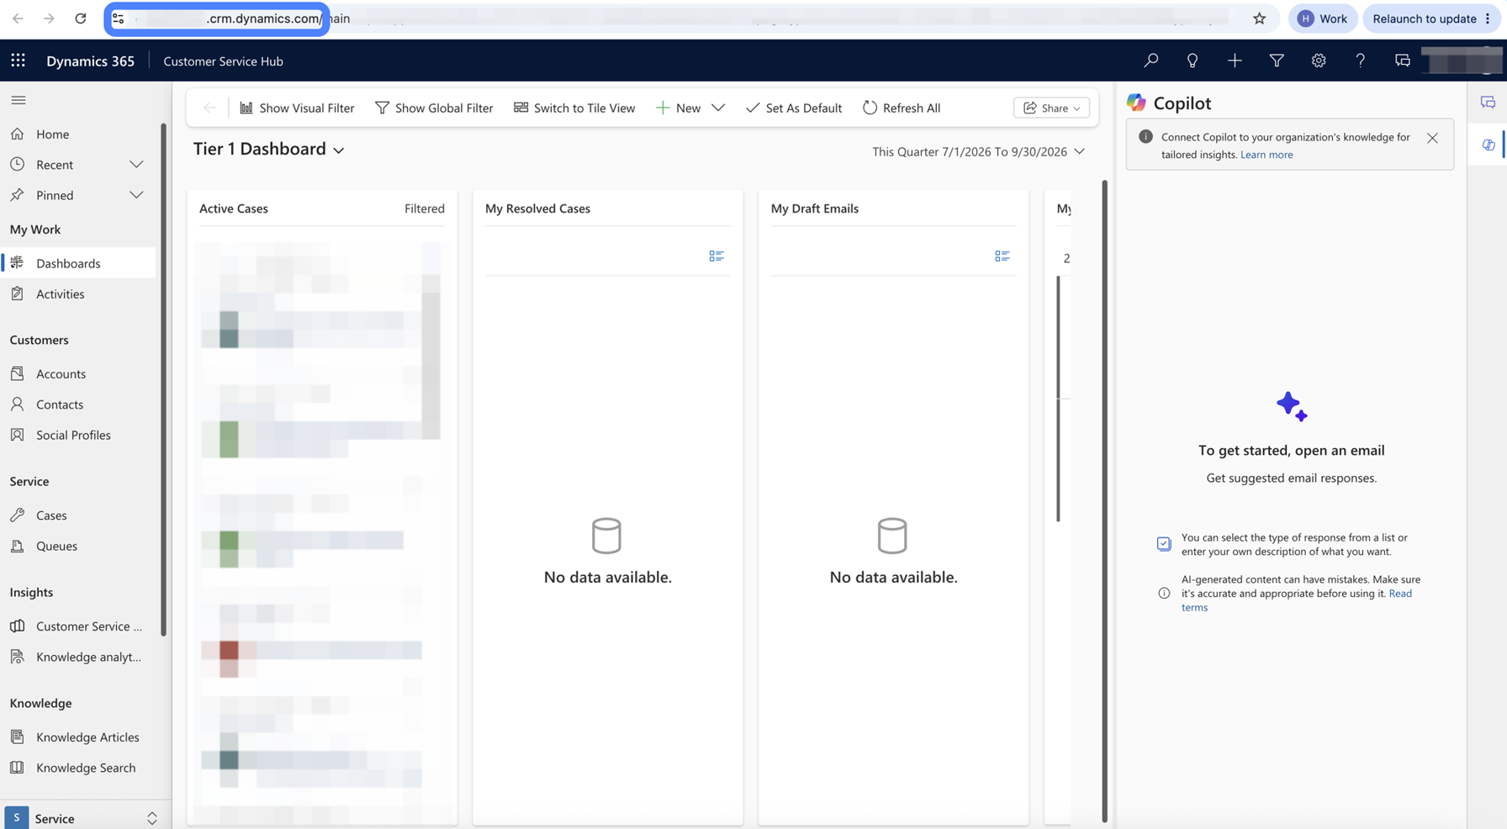Screen dimensions: 1507x829
Task: Open the lightbulb assistant icon
Action: click(x=1192, y=61)
